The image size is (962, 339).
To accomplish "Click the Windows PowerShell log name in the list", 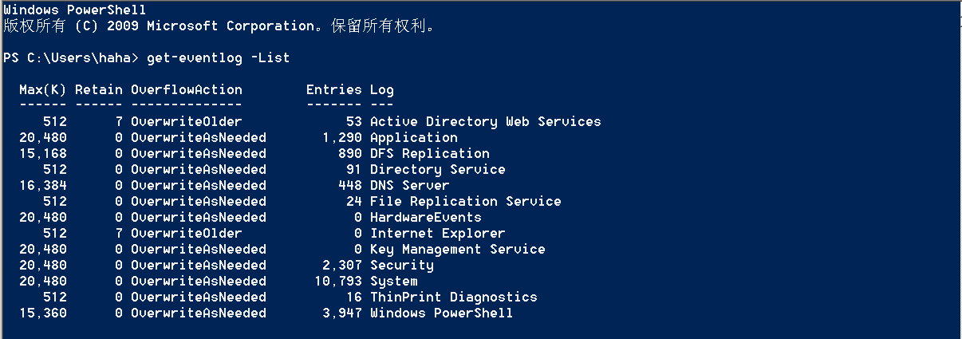I will pyautogui.click(x=441, y=313).
